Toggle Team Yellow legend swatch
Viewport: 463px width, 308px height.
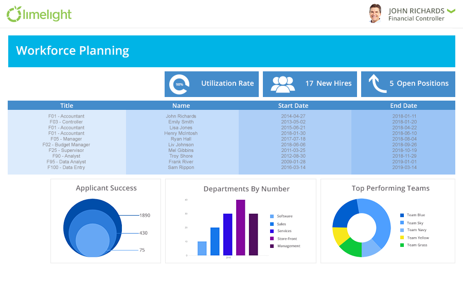(402, 238)
